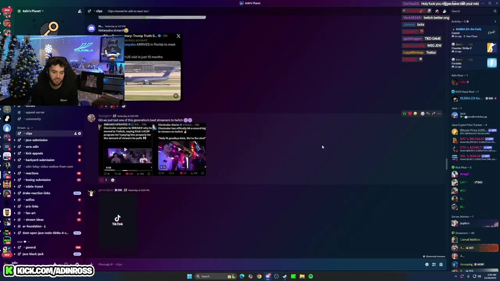The width and height of the screenshot is (500, 281).
Task: Launch Google Chrome from the taskbar
Action: [259, 276]
